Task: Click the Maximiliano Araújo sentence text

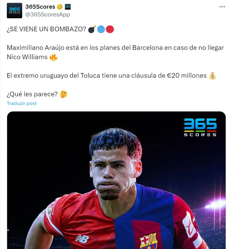Action: [x=115, y=52]
